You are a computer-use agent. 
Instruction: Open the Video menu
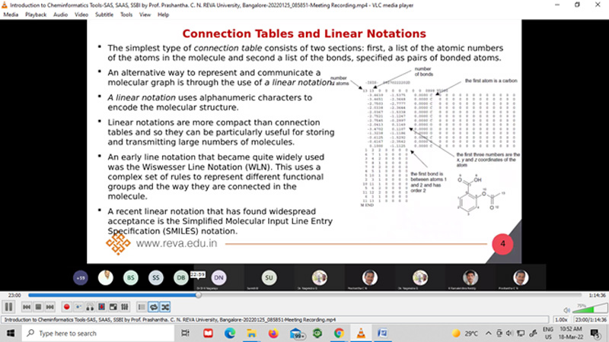coord(81,14)
